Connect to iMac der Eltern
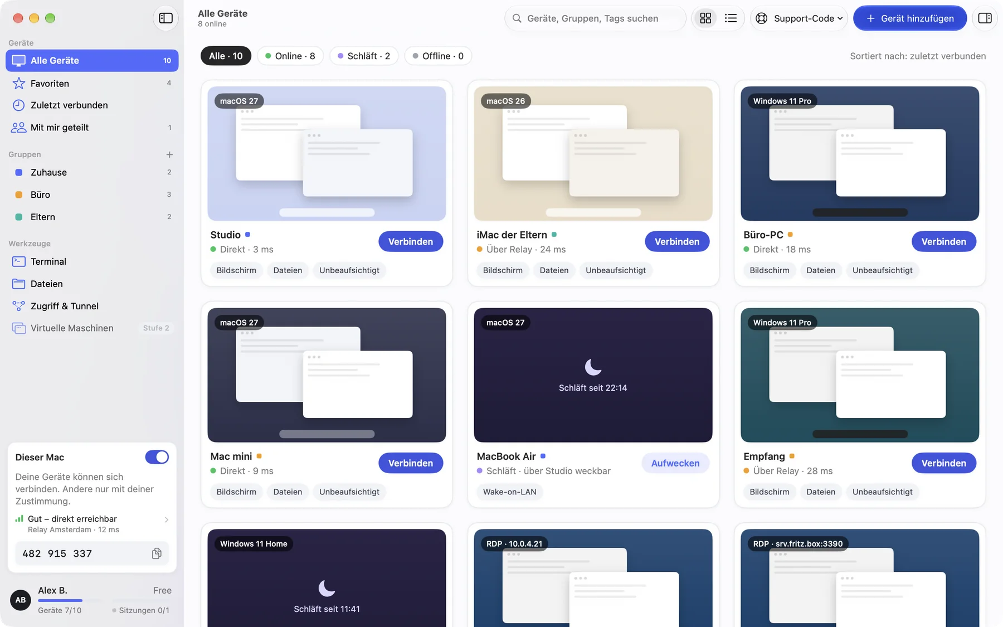The image size is (1003, 627). 677,241
